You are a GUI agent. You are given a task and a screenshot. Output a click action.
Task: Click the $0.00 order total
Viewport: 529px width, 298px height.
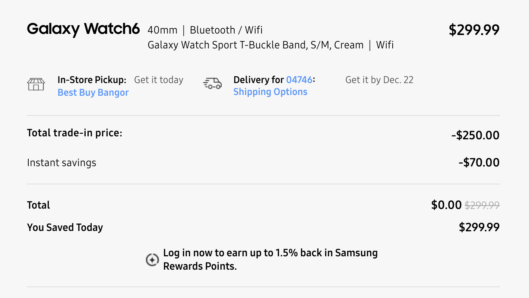(446, 205)
